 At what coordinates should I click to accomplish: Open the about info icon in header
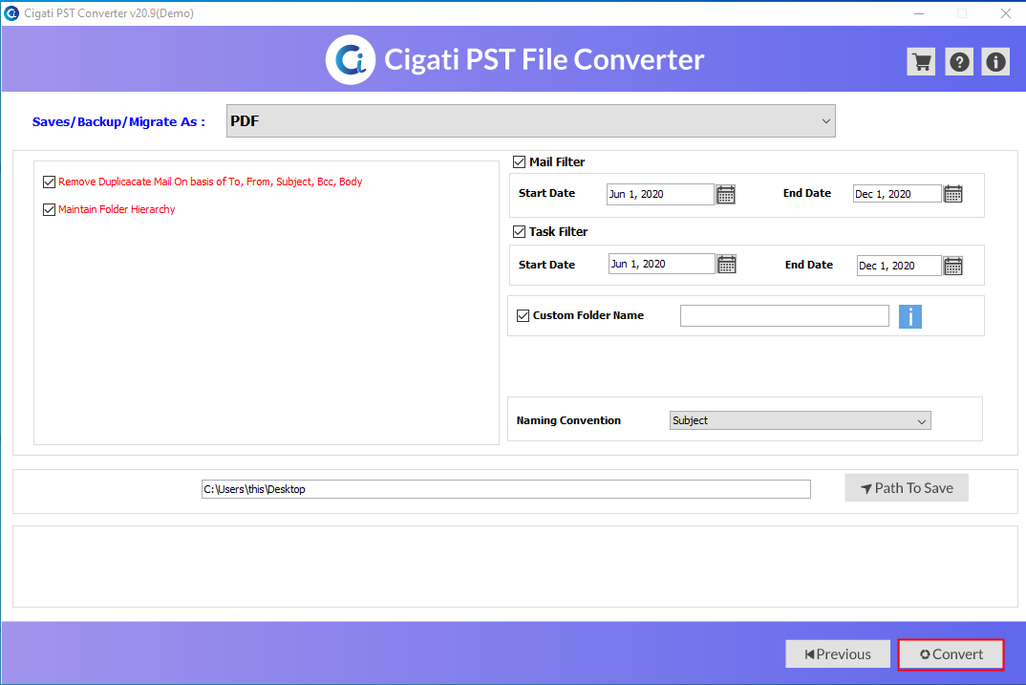point(995,61)
